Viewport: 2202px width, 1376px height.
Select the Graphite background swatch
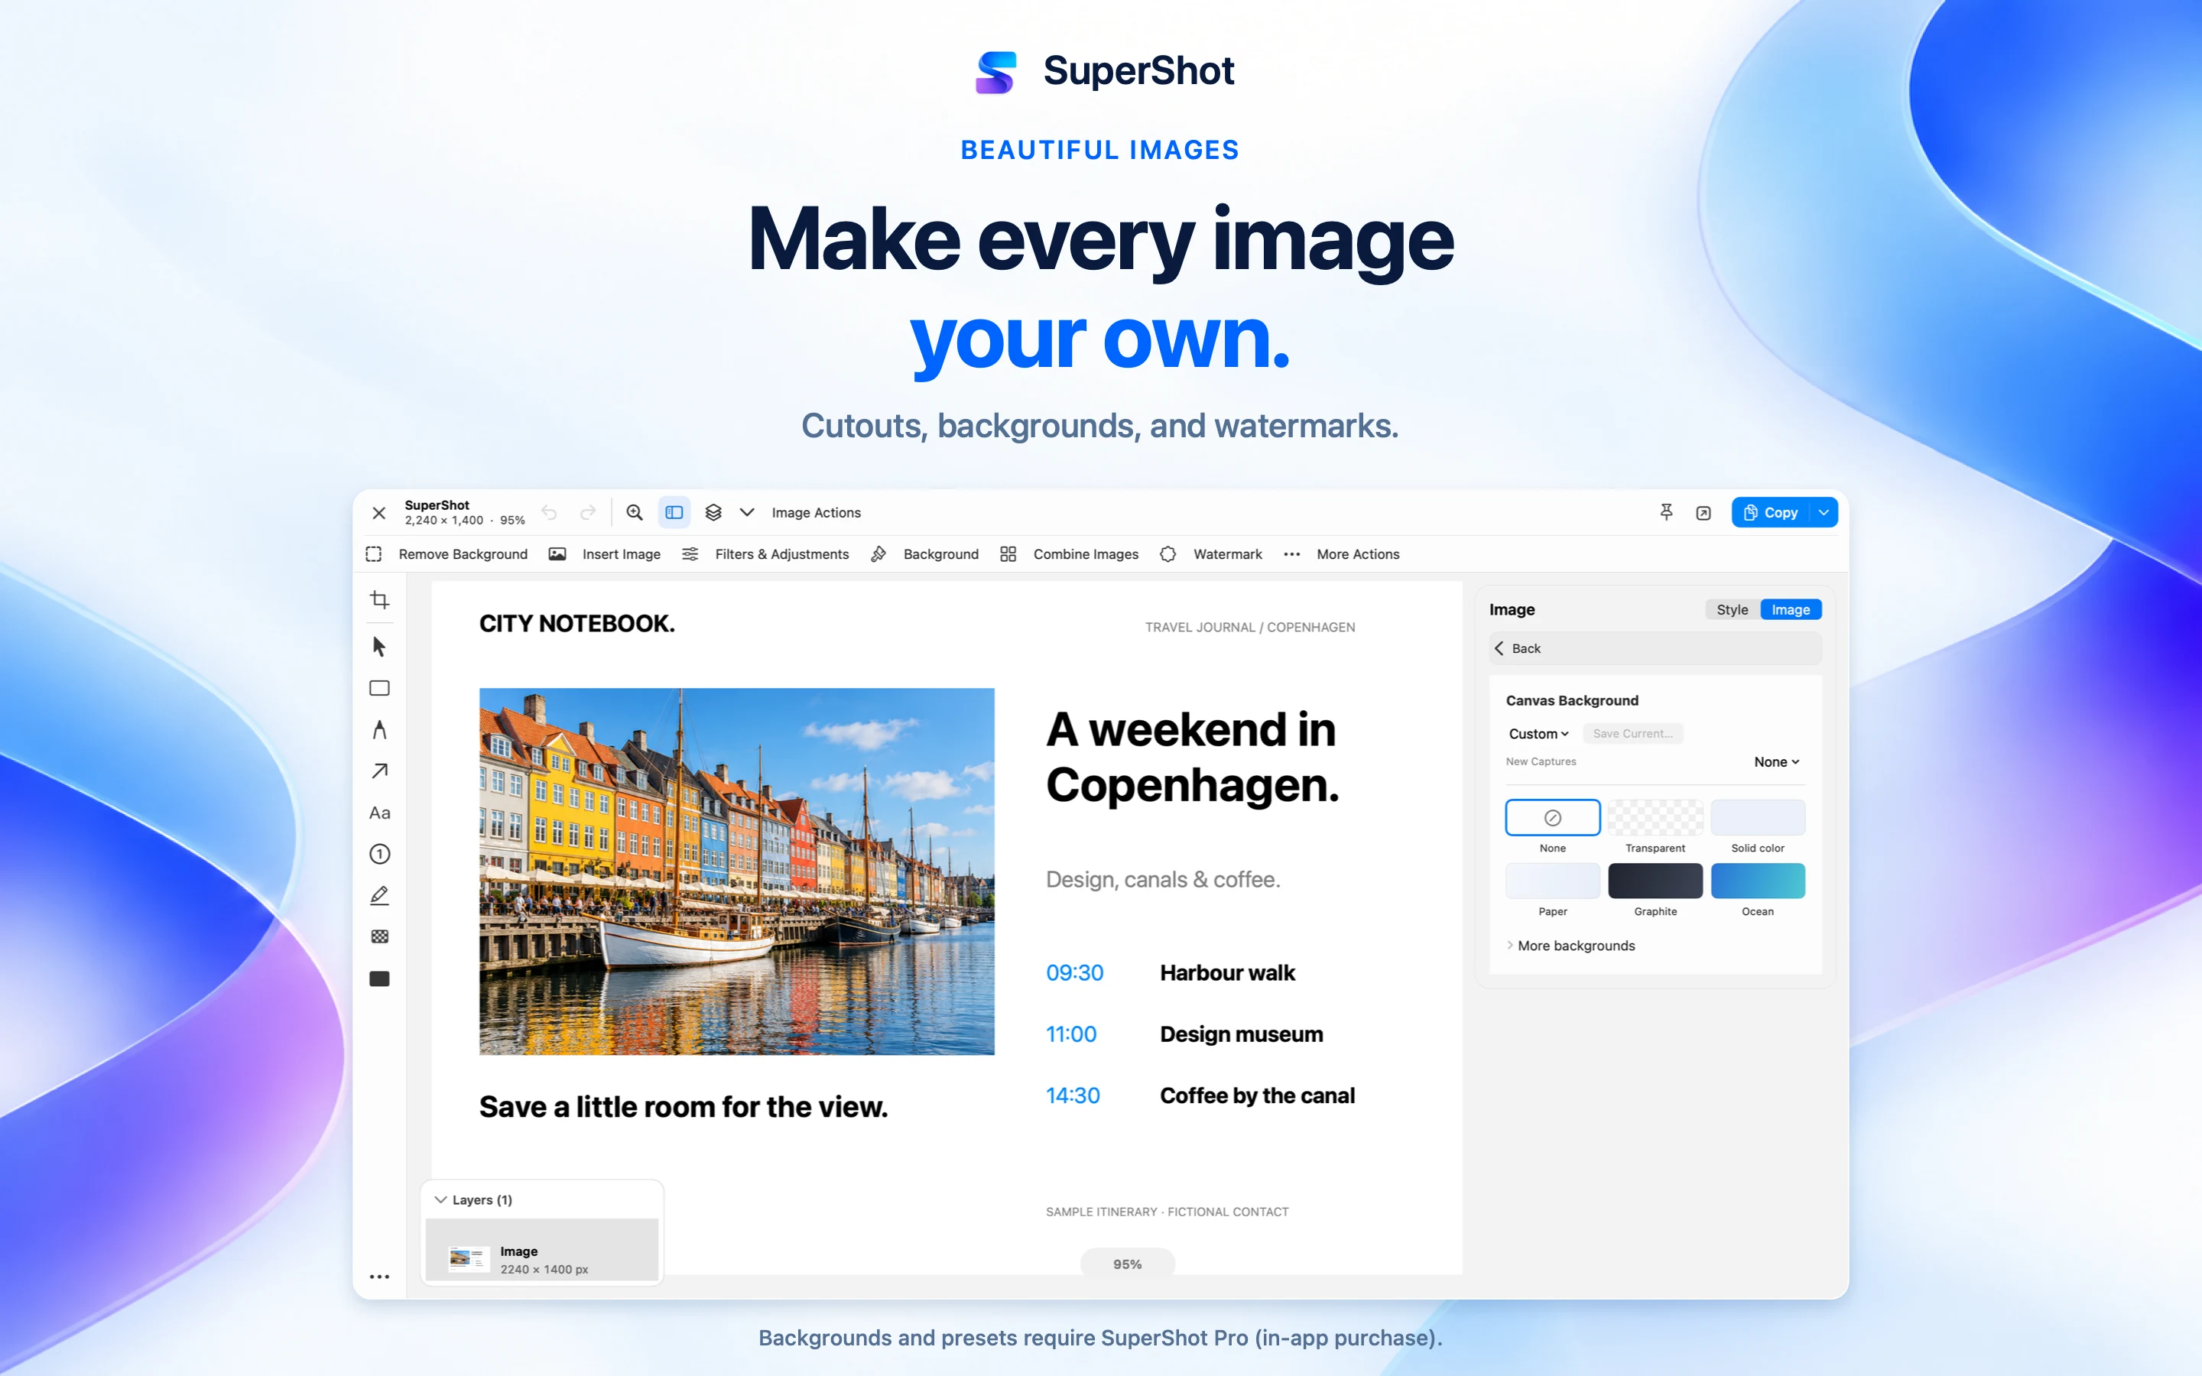[x=1655, y=881]
